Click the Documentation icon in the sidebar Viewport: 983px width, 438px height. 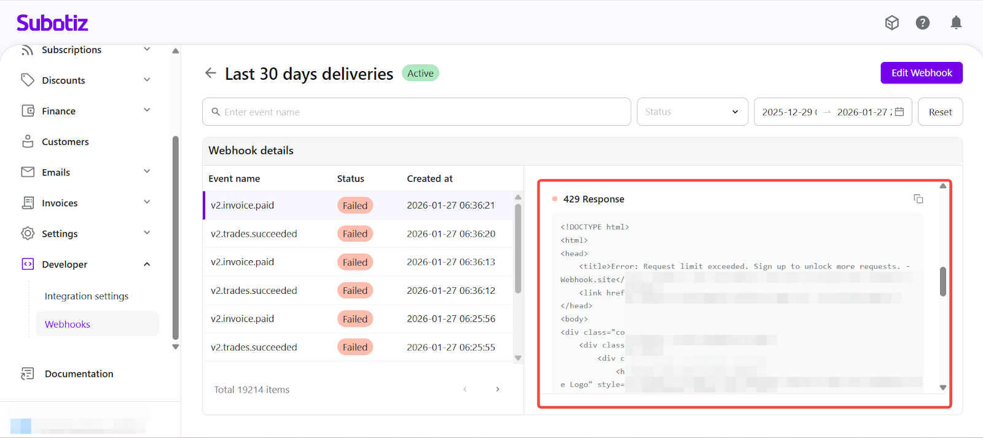click(x=28, y=374)
